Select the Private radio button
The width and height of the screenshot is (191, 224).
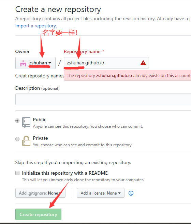[17, 139]
